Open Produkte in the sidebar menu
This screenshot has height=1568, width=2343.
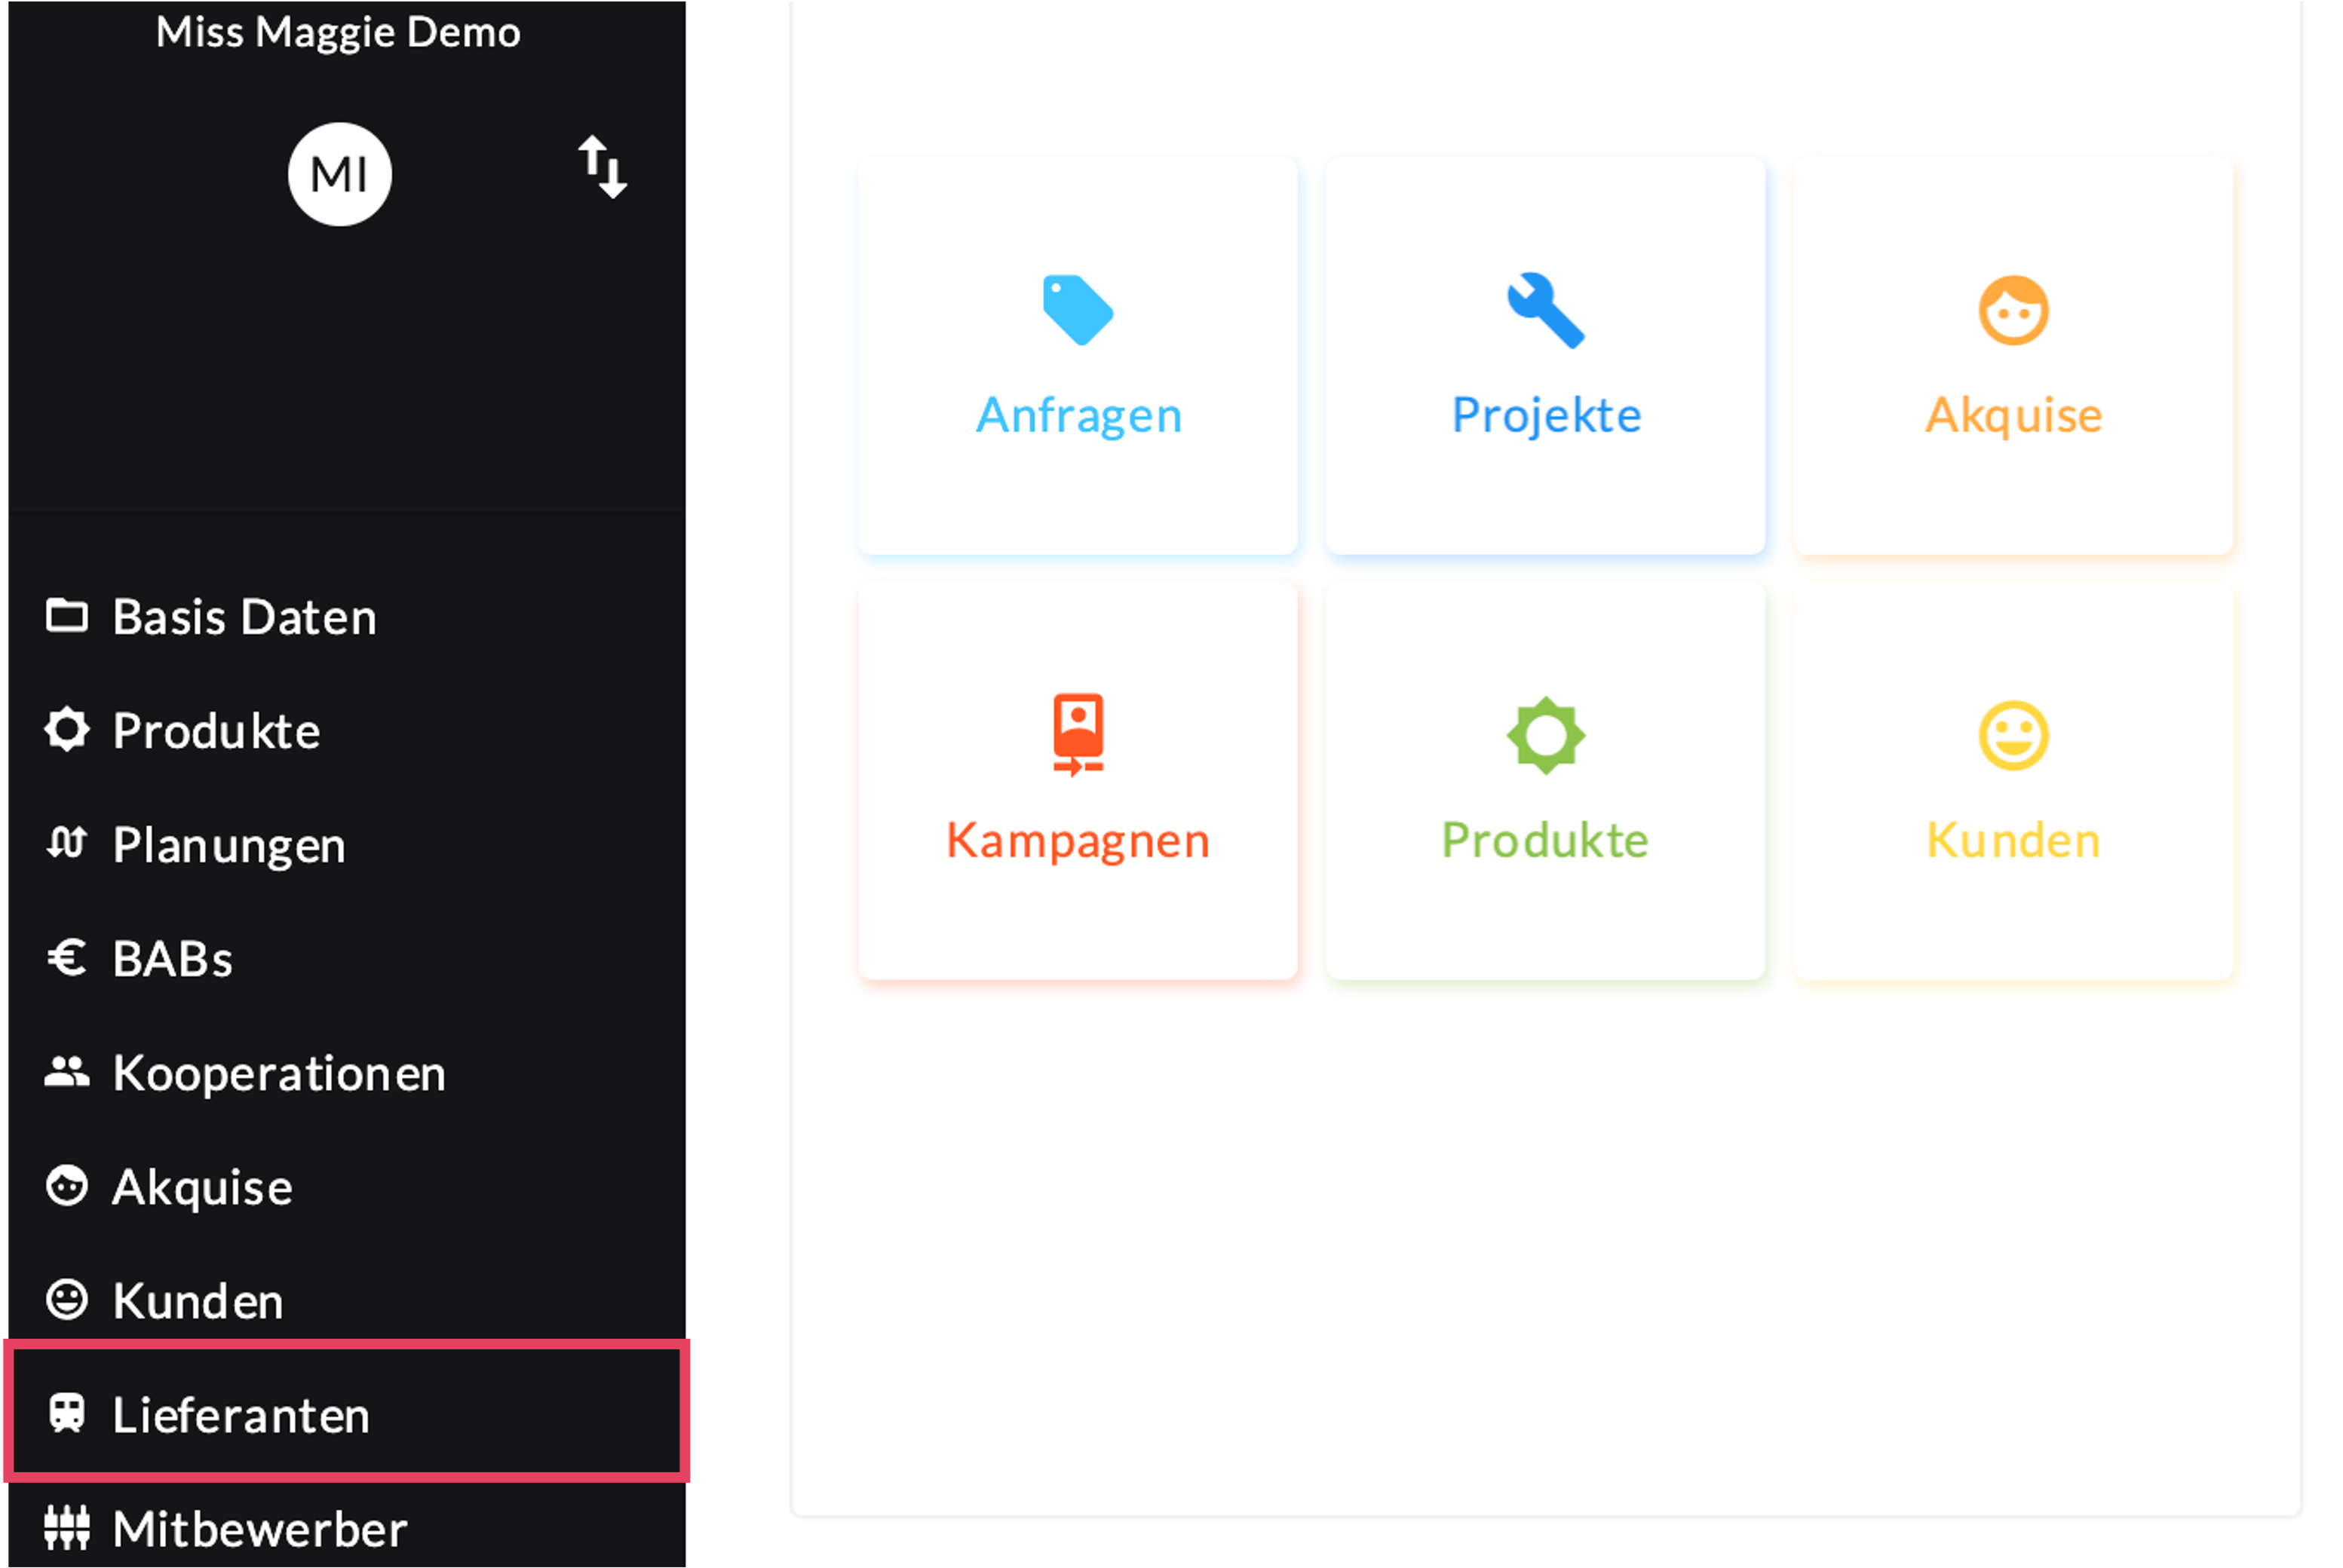[x=216, y=731]
